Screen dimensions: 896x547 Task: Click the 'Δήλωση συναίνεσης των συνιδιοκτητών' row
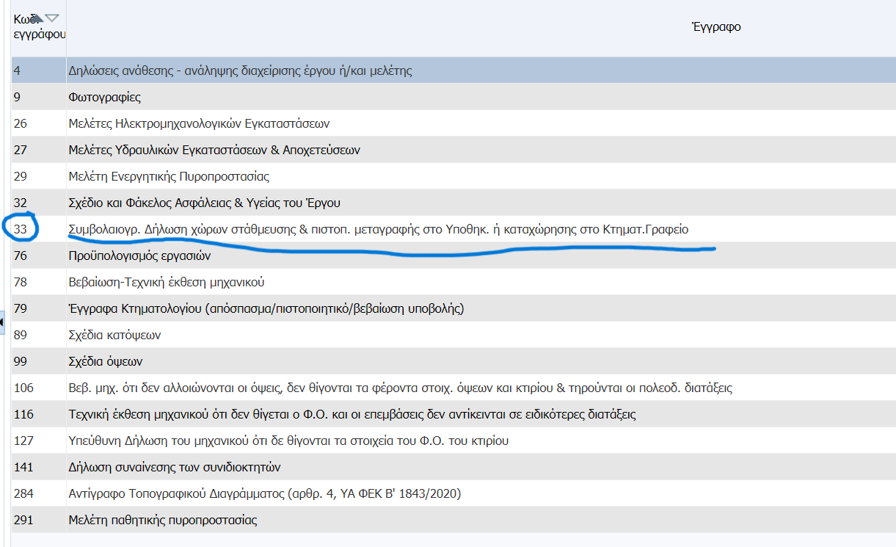tap(174, 468)
